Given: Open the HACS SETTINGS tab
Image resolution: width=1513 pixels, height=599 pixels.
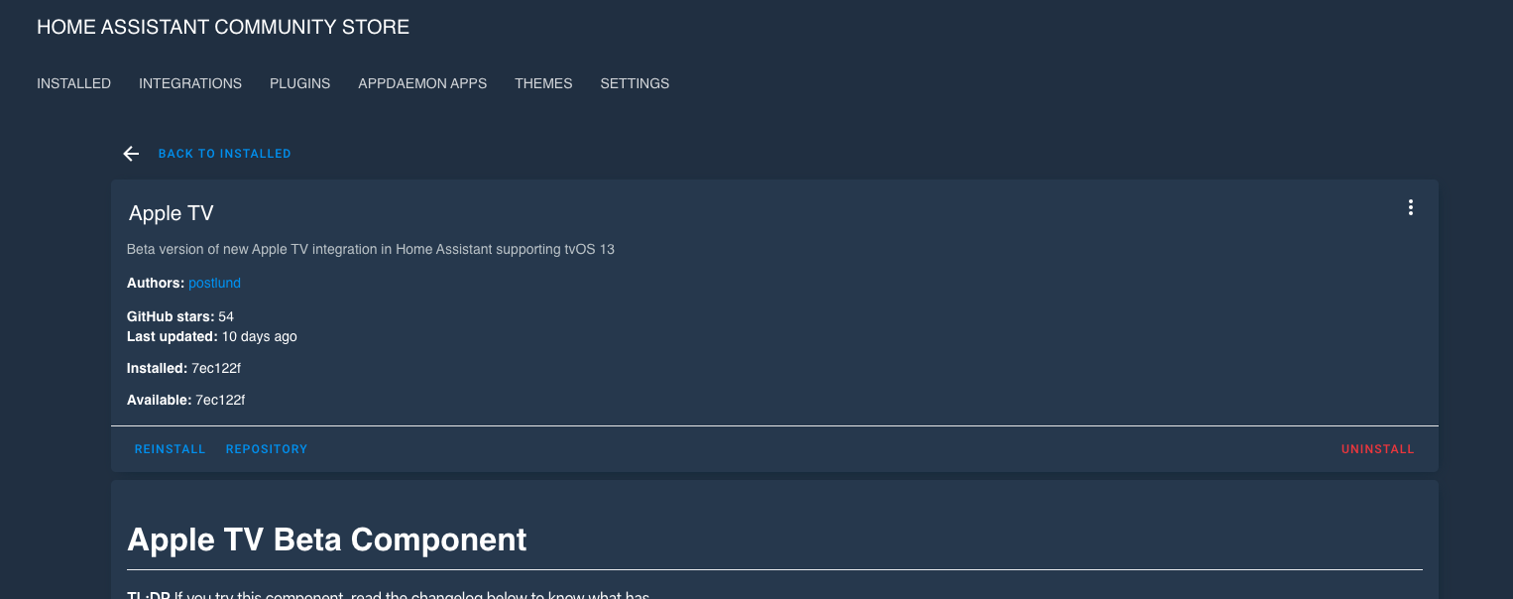Looking at the screenshot, I should 635,83.
